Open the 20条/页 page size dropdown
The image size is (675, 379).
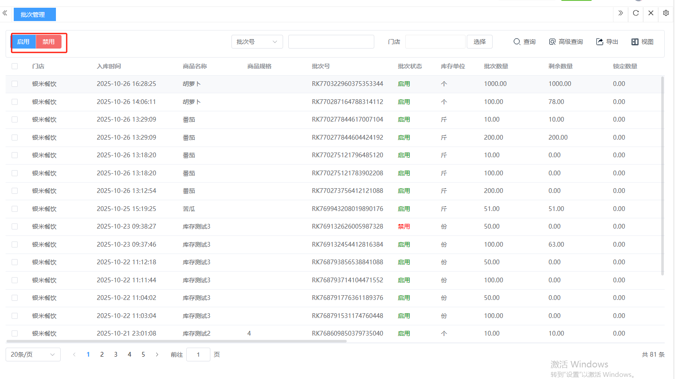(x=33, y=355)
